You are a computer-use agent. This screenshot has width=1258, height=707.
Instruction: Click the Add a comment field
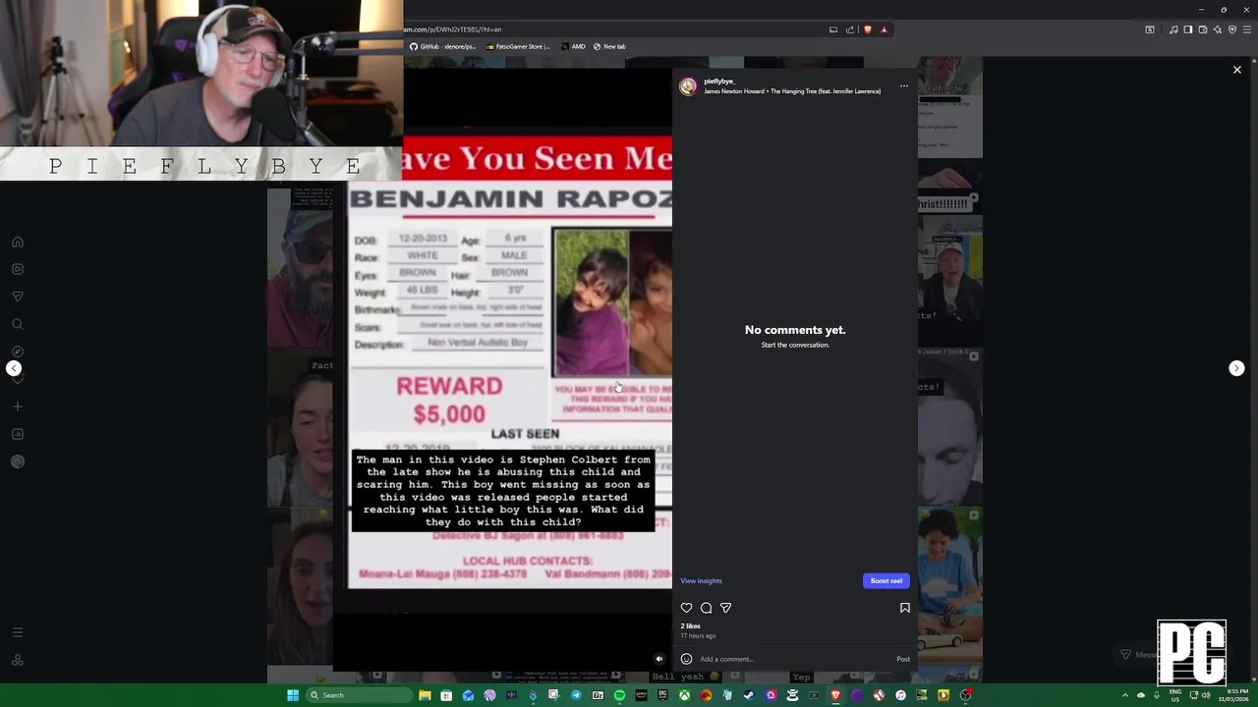click(x=794, y=659)
